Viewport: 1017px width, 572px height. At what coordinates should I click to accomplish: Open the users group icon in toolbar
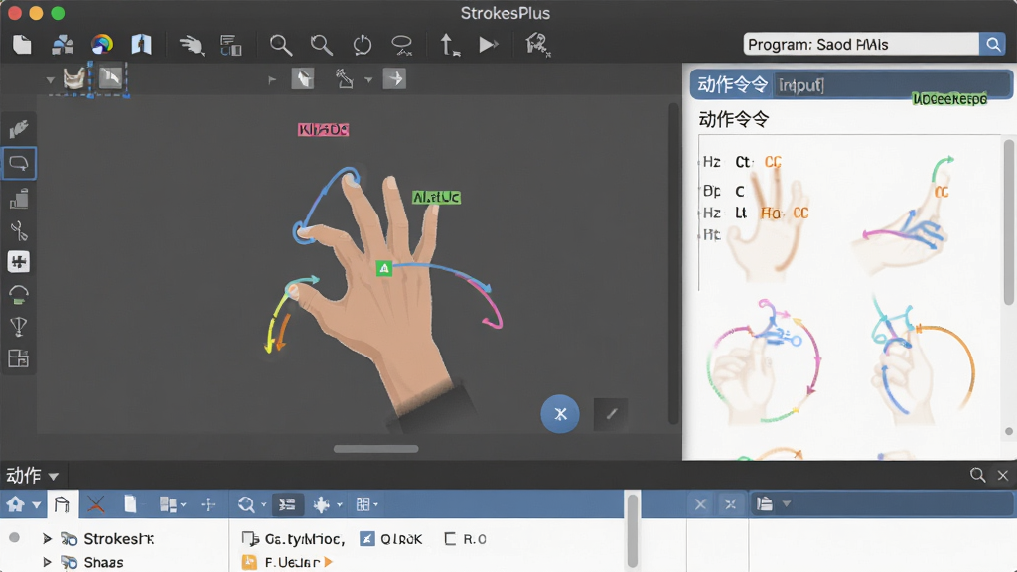63,44
